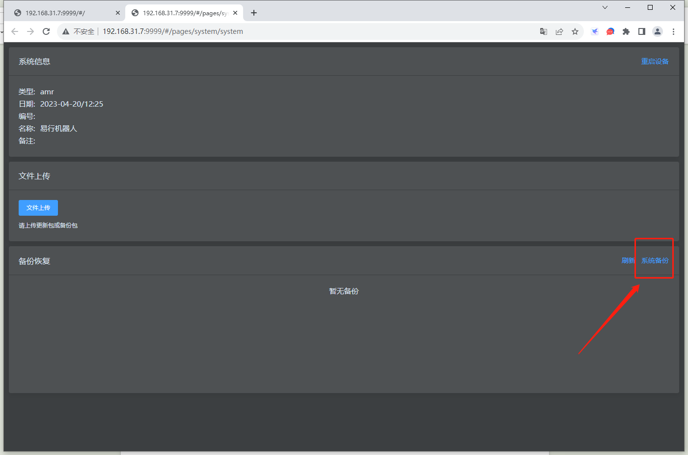The height and width of the screenshot is (455, 688).
Task: Click the blue 文件上传 button
Action: (x=38, y=208)
